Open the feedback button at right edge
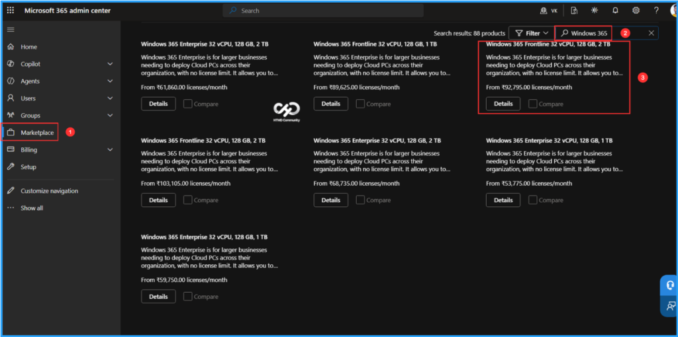 (670, 306)
